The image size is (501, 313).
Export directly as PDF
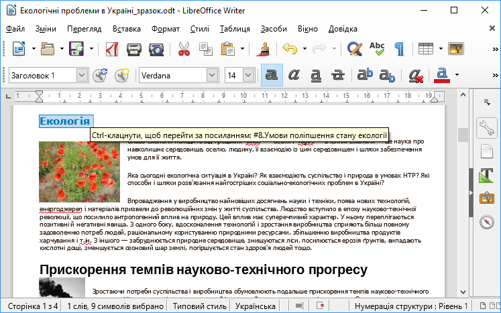[x=112, y=49]
